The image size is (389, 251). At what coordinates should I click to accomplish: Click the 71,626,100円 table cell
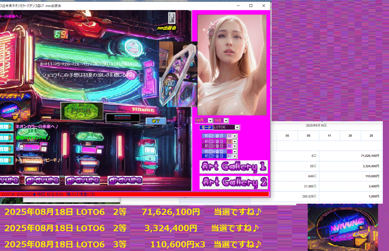(x=351, y=156)
